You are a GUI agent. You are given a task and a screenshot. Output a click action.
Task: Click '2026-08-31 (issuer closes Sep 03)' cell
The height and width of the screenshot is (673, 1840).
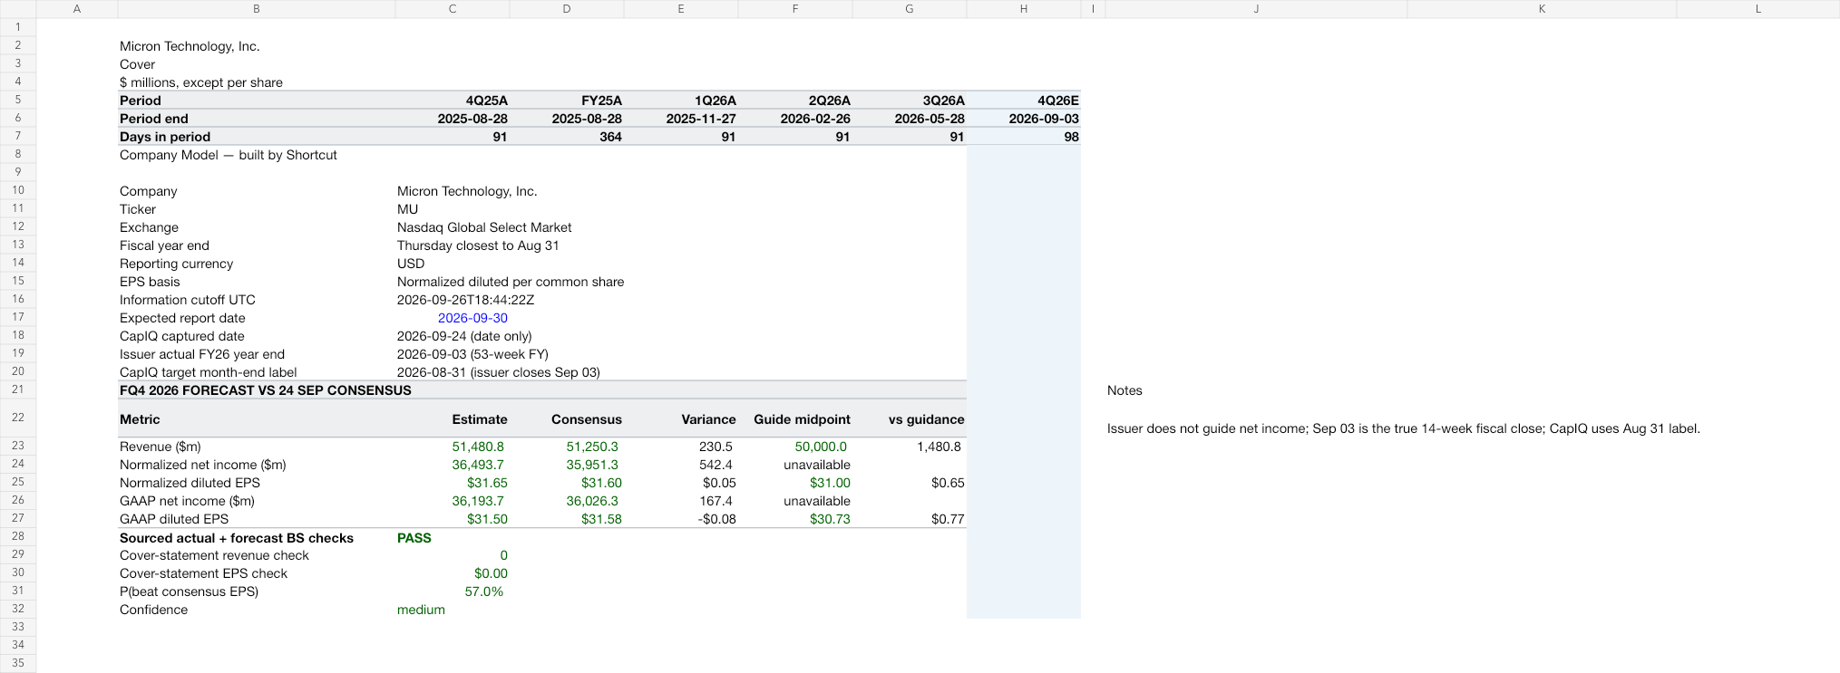499,372
